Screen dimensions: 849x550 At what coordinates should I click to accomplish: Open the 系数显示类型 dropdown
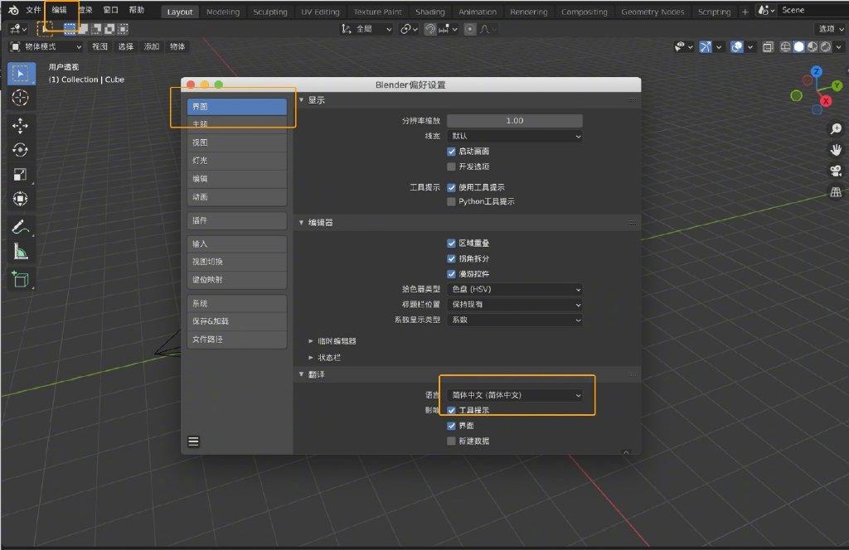[515, 321]
